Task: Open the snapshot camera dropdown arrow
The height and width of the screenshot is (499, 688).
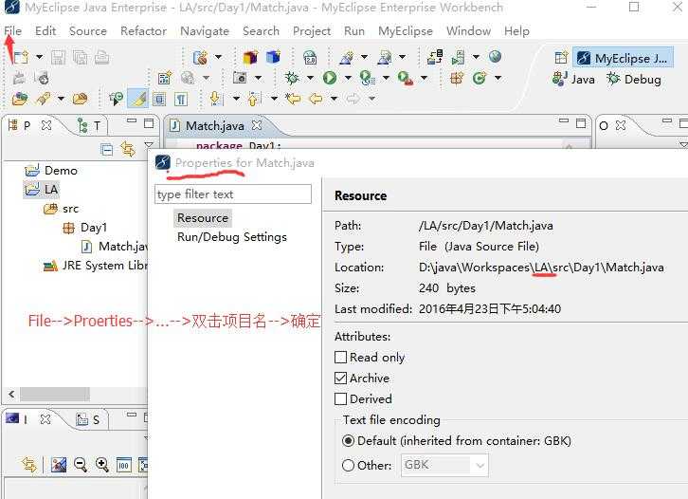Action: tap(258, 78)
